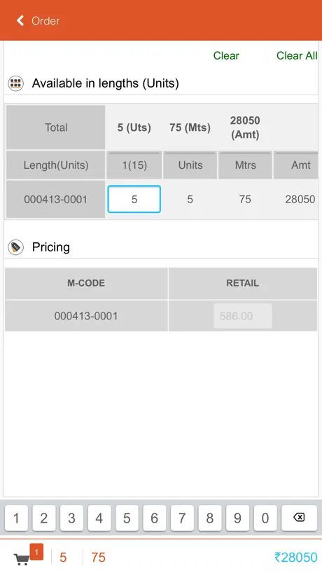Select code 000413-0001 in Pricing table
The height and width of the screenshot is (573, 322).
coord(86,316)
